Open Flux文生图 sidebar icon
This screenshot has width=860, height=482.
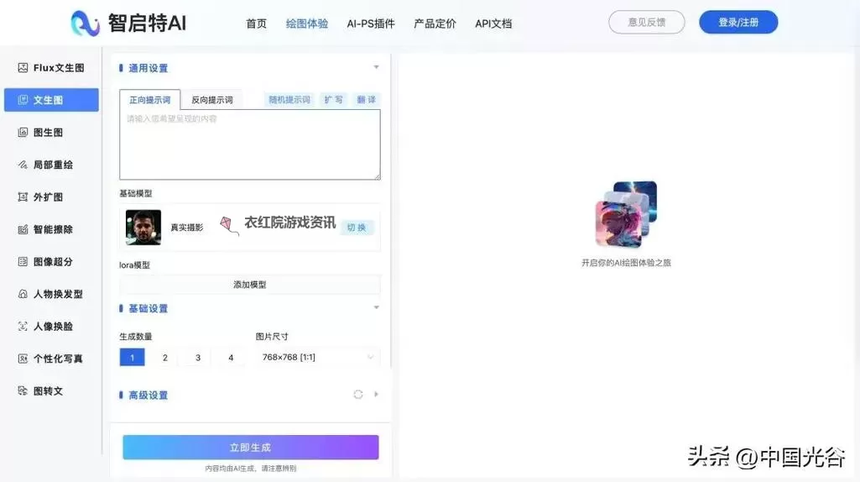(x=23, y=67)
